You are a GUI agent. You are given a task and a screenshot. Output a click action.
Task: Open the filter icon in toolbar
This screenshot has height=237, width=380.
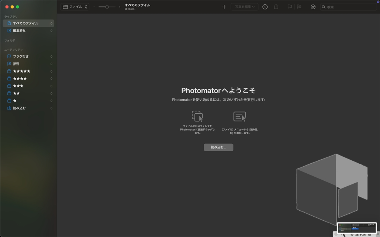tap(313, 7)
